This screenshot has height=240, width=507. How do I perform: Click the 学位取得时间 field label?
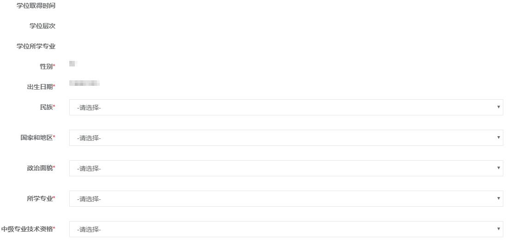point(36,6)
